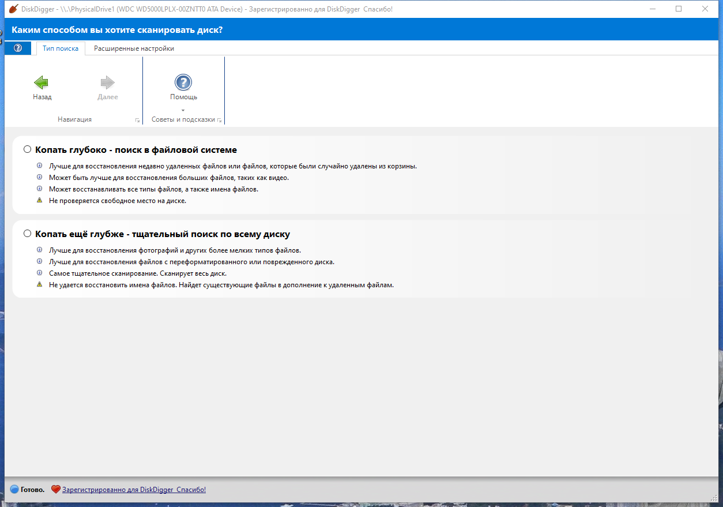Click the blue question mark ribbon button

pos(17,48)
